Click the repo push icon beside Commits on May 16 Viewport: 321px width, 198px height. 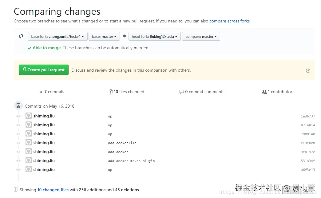(x=18, y=106)
